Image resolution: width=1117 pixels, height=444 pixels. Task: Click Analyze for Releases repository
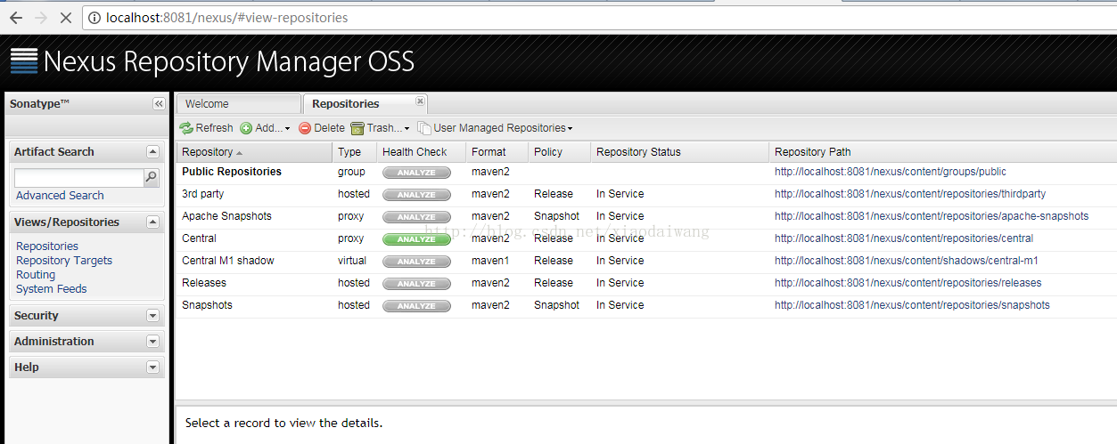pos(416,284)
